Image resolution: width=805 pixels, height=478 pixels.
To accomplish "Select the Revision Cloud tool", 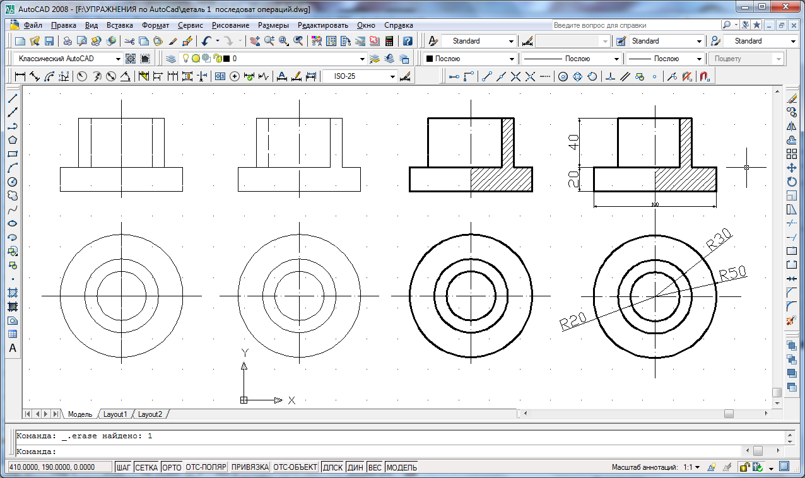I will [x=12, y=195].
